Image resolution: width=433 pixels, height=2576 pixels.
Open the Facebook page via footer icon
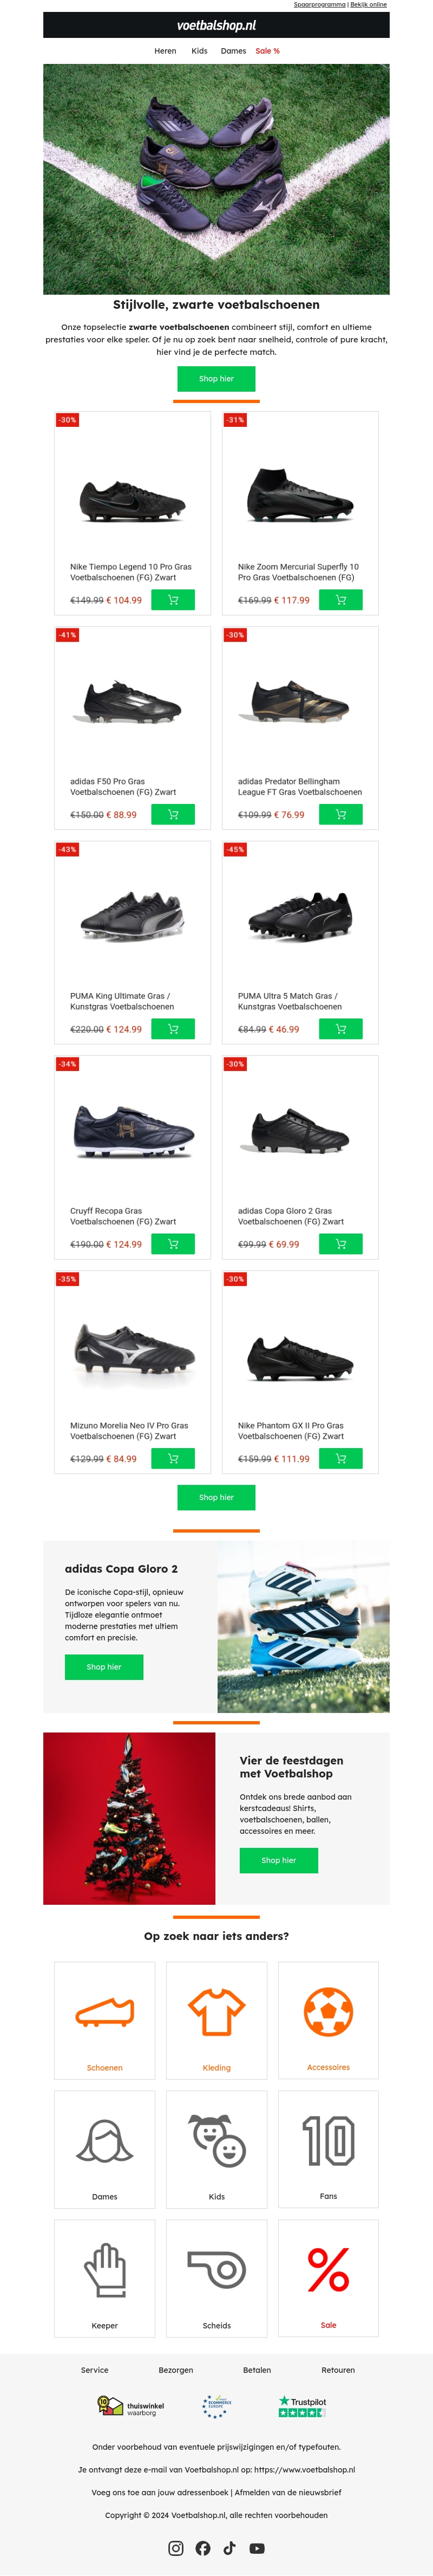[203, 2547]
